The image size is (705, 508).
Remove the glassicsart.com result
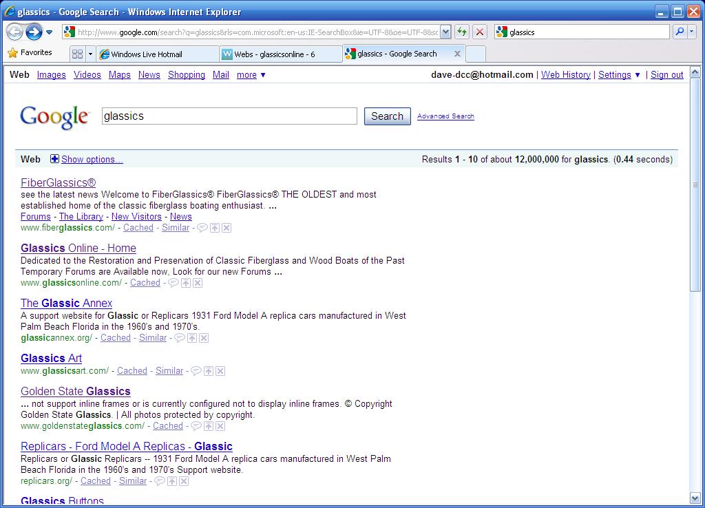pos(220,371)
